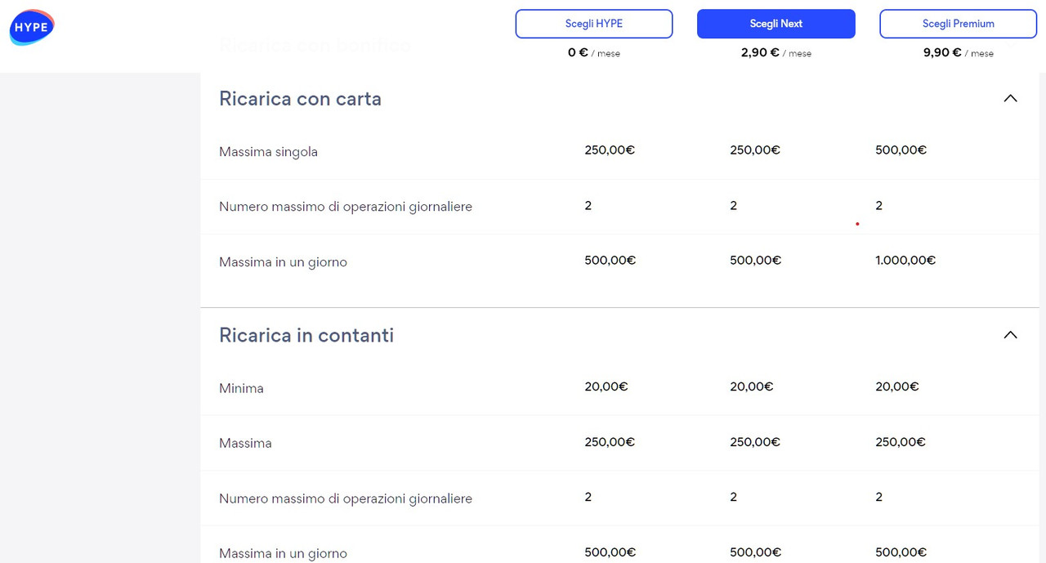
Task: Click Premium's 500,00€ Massima singola value
Action: pyautogui.click(x=901, y=150)
